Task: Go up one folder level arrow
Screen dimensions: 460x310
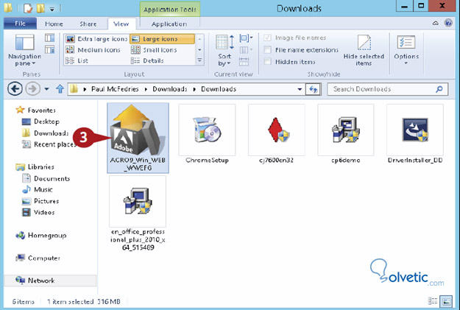Action: click(x=60, y=88)
